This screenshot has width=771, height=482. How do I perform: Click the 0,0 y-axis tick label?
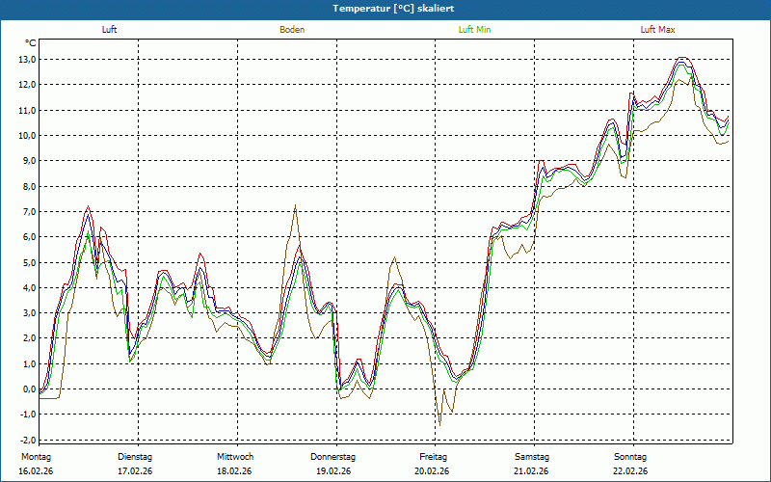tap(28, 389)
